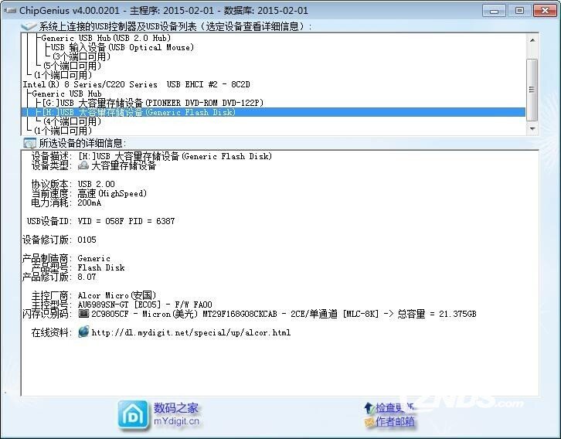The image size is (561, 439).
Task: Open the 作者邮箱 link
Action: [395, 421]
